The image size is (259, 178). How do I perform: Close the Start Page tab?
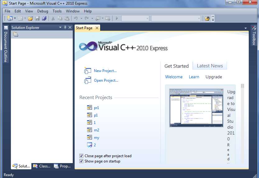coord(97,28)
